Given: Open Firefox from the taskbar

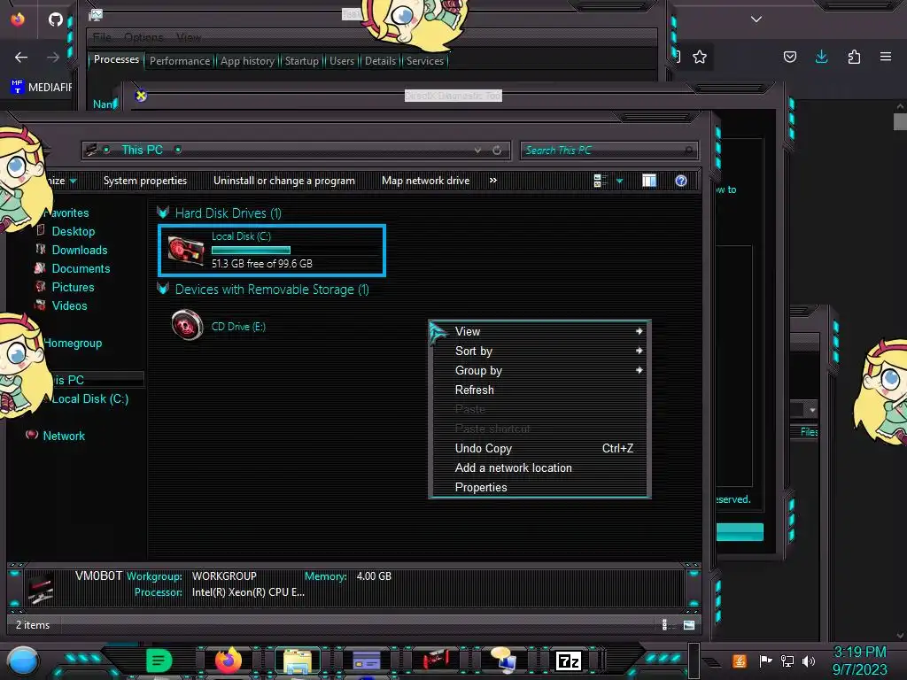Looking at the screenshot, I should pyautogui.click(x=229, y=660).
